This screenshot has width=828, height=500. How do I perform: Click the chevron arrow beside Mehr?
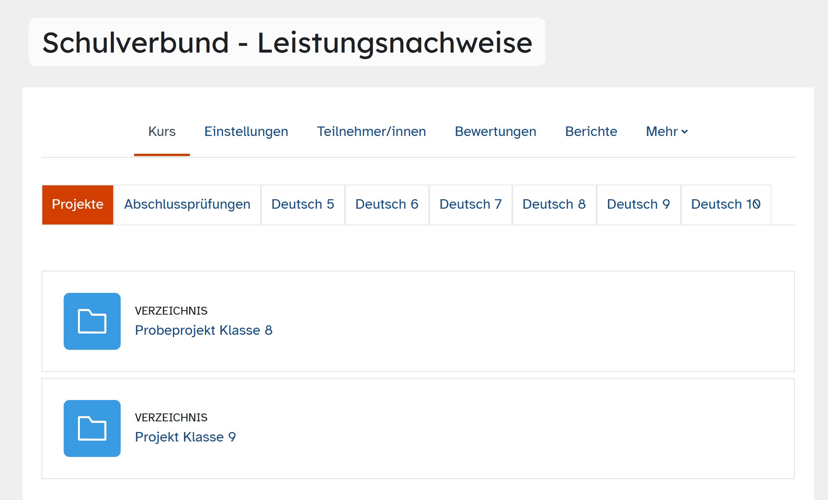[685, 132]
